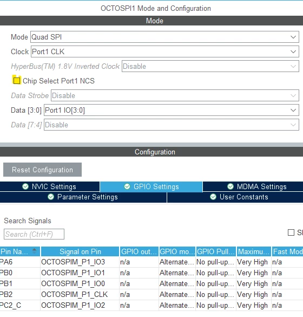
Task: Click the Search Signals input field
Action: (x=34, y=234)
